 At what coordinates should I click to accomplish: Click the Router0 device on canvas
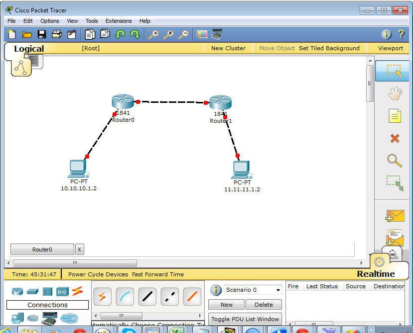pos(123,101)
